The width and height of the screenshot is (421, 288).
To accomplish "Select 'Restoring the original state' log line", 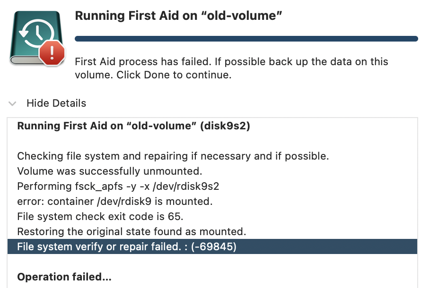I will (x=132, y=232).
